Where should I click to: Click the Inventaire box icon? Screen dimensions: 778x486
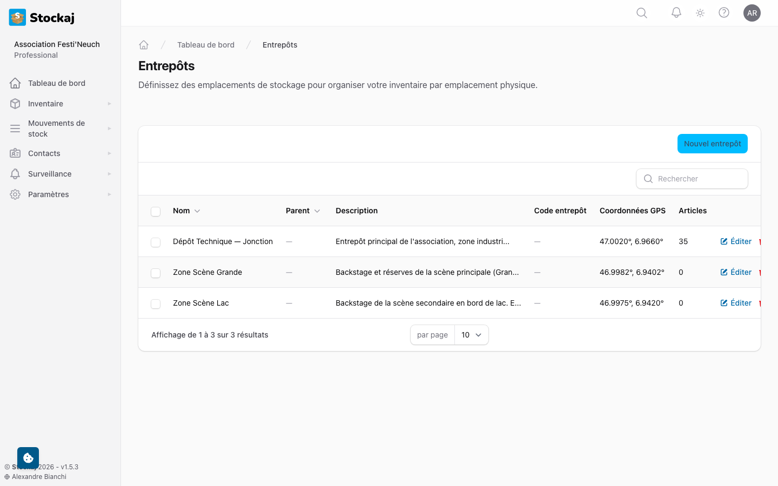pos(15,104)
